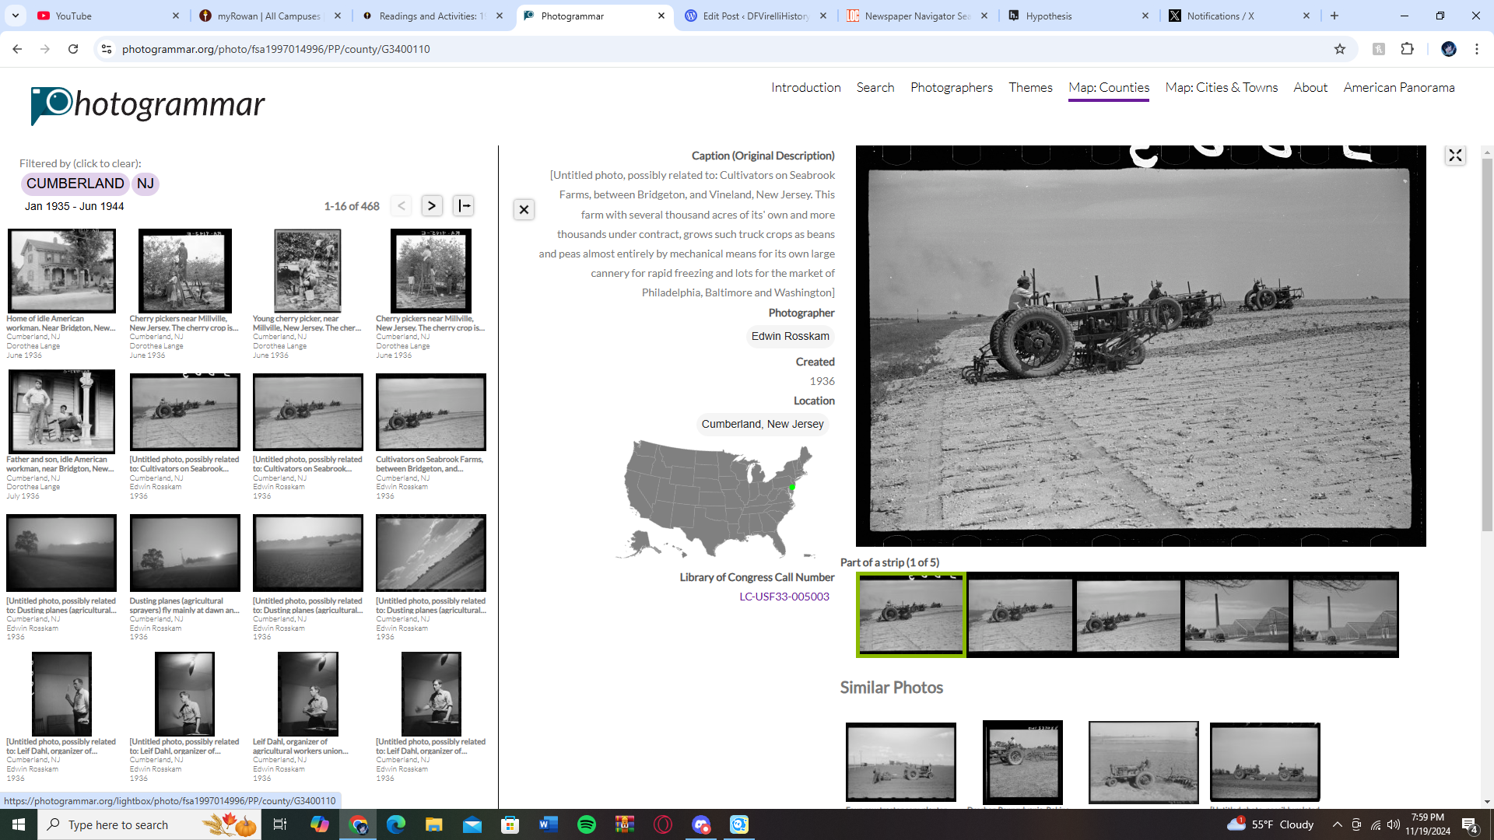This screenshot has height=840, width=1494.
Task: Open Microsoft Edge from taskbar
Action: [396, 824]
